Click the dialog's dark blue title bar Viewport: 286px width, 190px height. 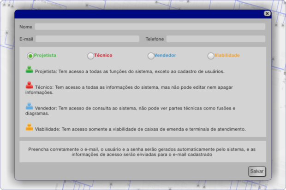pyautogui.click(x=138, y=14)
